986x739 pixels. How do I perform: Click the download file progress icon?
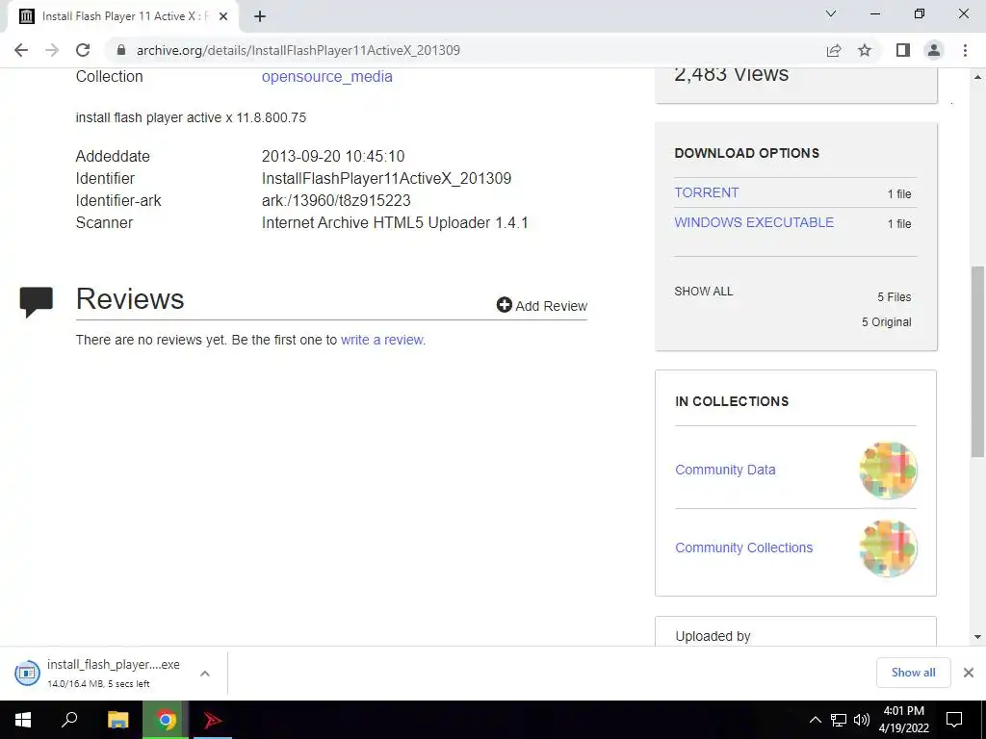click(27, 673)
